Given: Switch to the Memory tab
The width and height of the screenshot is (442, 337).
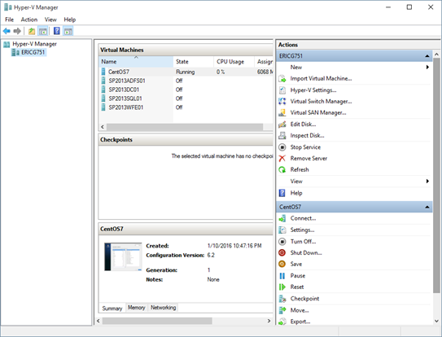Looking at the screenshot, I should pos(137,308).
